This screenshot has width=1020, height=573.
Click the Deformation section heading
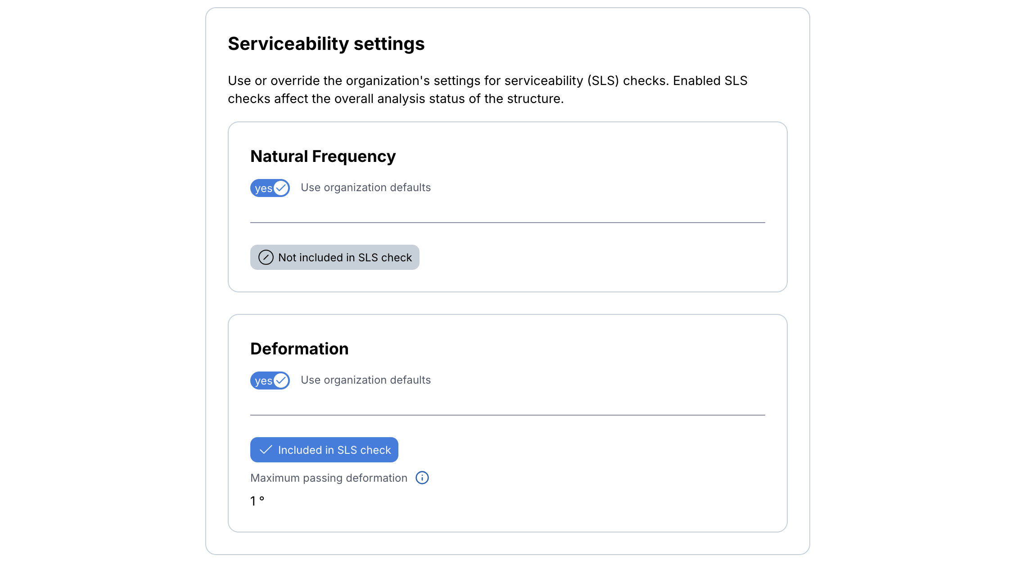299,349
